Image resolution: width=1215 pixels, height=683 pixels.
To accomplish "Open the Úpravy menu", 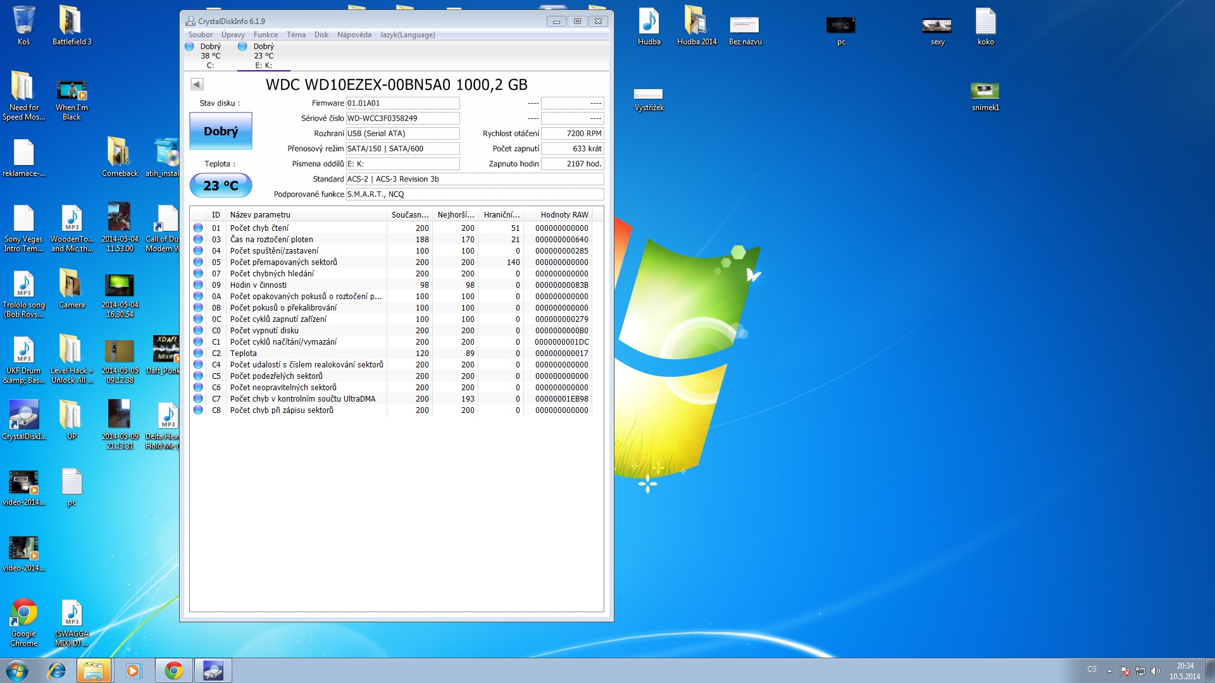I will (233, 35).
